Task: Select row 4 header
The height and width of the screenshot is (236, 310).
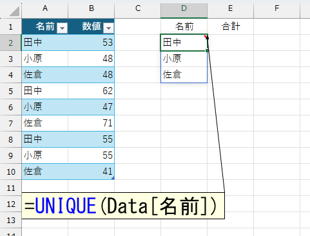Action: click(x=11, y=75)
